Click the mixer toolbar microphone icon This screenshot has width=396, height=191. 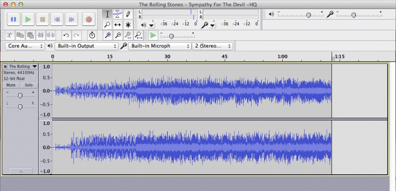tap(329, 14)
